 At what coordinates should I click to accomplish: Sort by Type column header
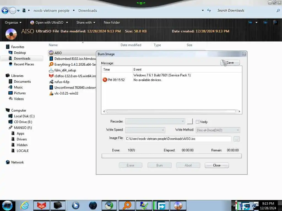pyautogui.click(x=168, y=45)
